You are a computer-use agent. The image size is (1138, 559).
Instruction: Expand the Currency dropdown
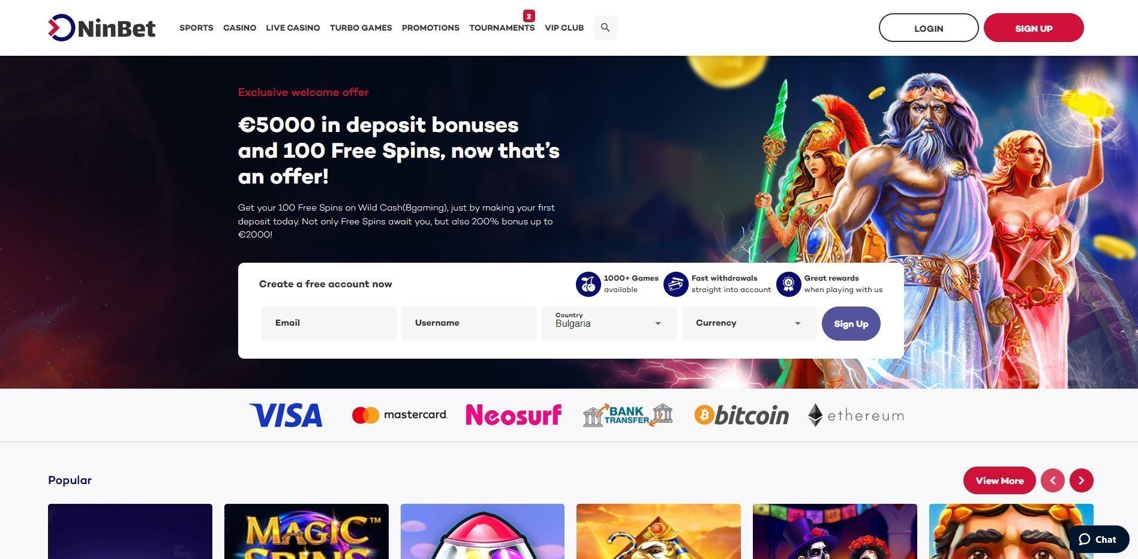pos(749,323)
